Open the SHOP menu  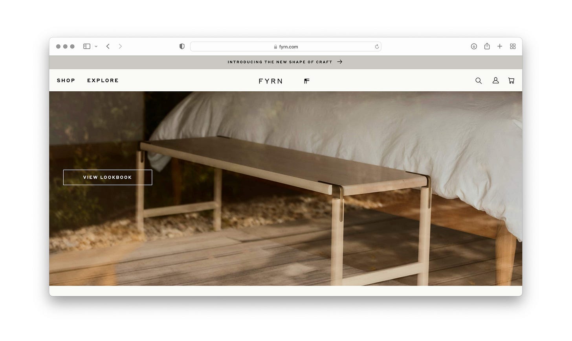tap(66, 80)
